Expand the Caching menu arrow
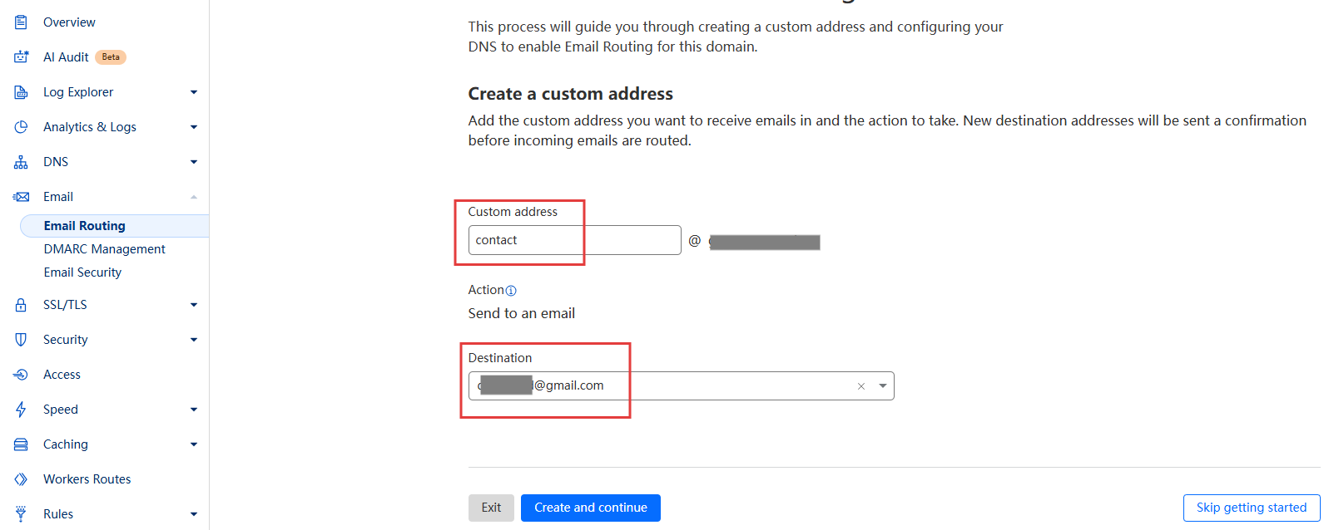Screen dimensions: 1324x530 click(194, 444)
